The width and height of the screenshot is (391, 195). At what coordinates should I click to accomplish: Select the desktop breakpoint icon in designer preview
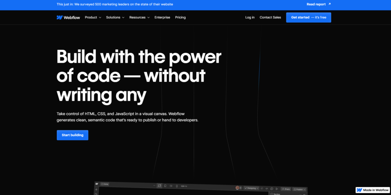point(159,186)
